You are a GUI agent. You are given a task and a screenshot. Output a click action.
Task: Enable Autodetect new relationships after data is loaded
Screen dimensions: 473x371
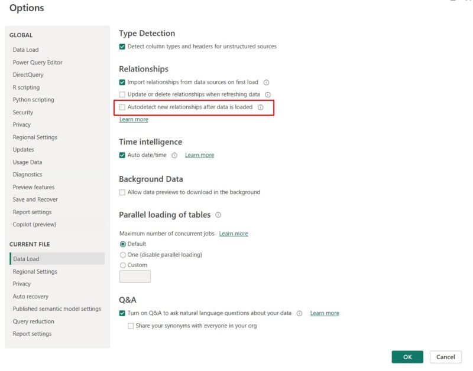[122, 107]
